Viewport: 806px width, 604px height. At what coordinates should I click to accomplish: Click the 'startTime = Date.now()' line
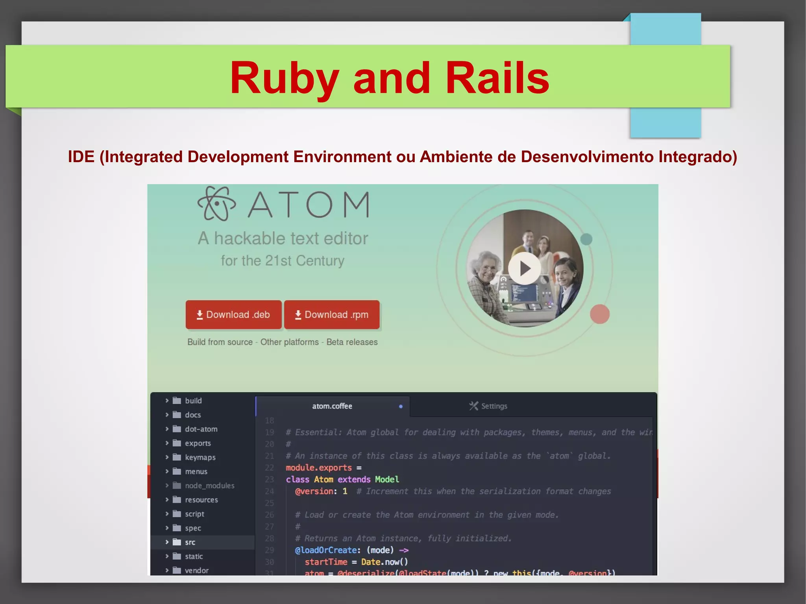(356, 562)
